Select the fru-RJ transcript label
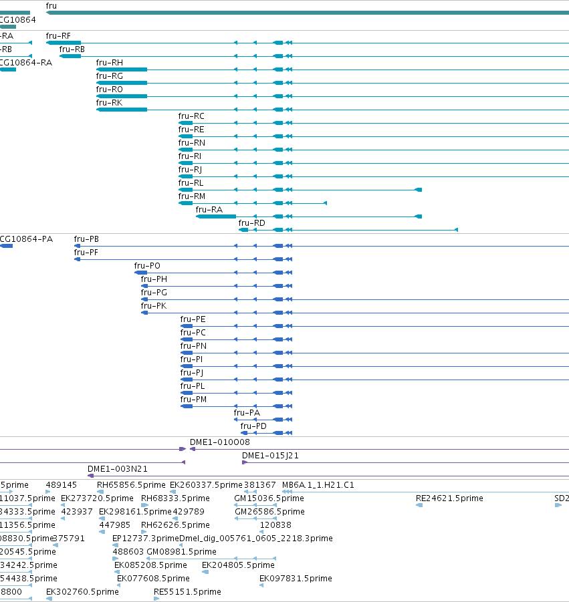This screenshot has width=569, height=602. pyautogui.click(x=190, y=169)
